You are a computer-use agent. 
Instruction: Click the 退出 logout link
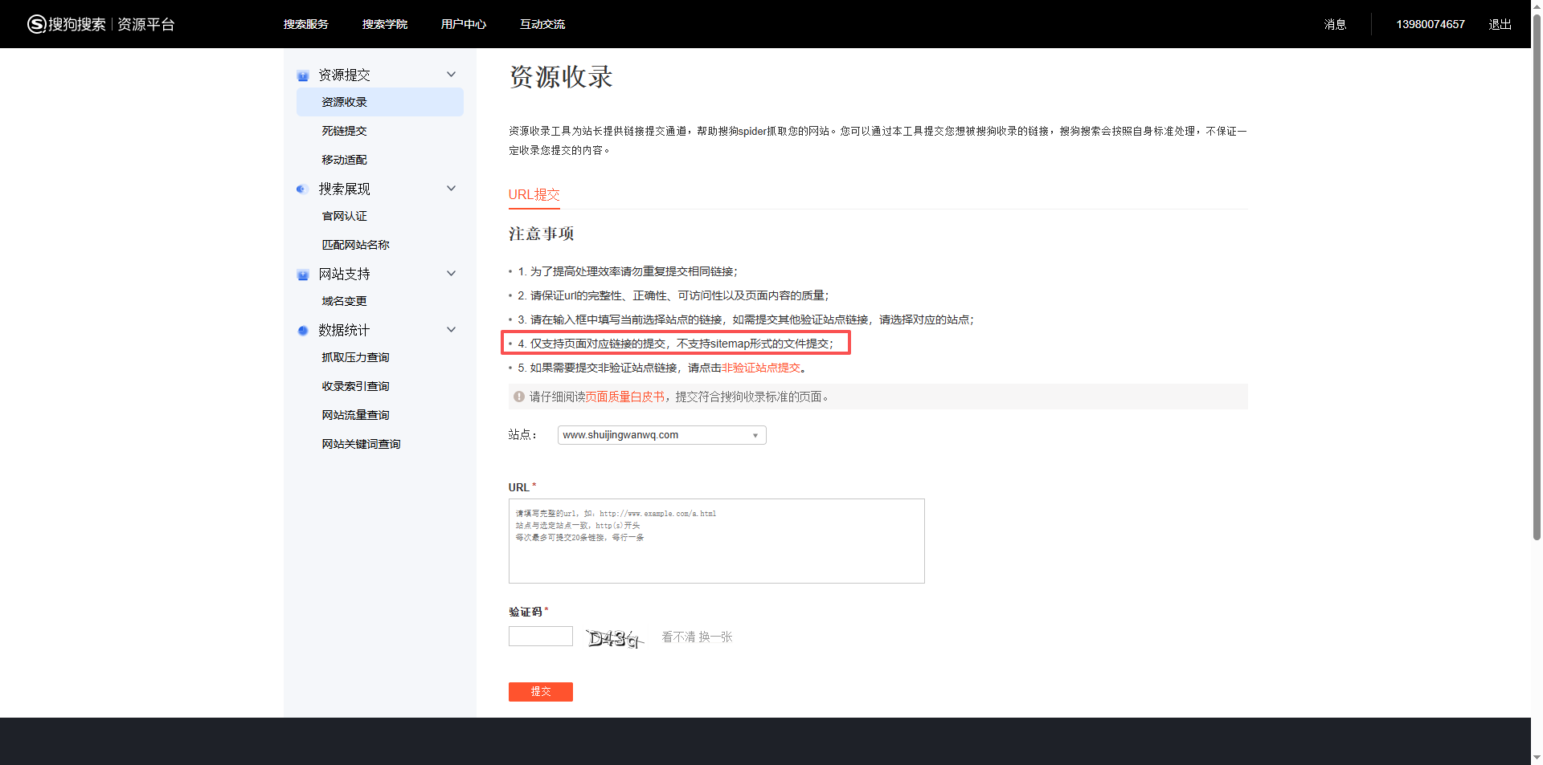tap(1500, 24)
